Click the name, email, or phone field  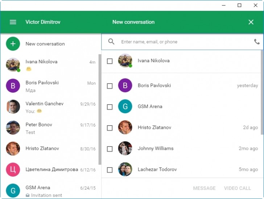click(185, 42)
